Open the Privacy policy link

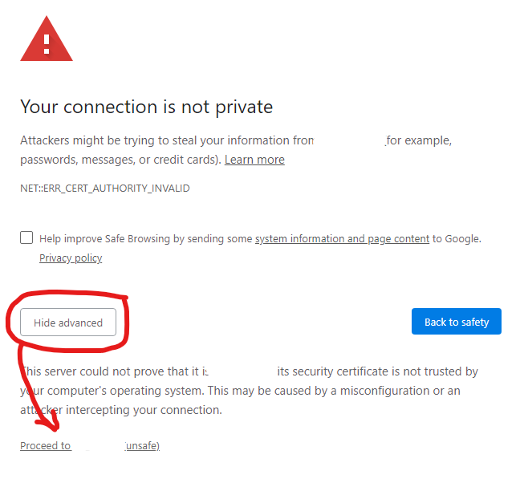click(x=71, y=258)
